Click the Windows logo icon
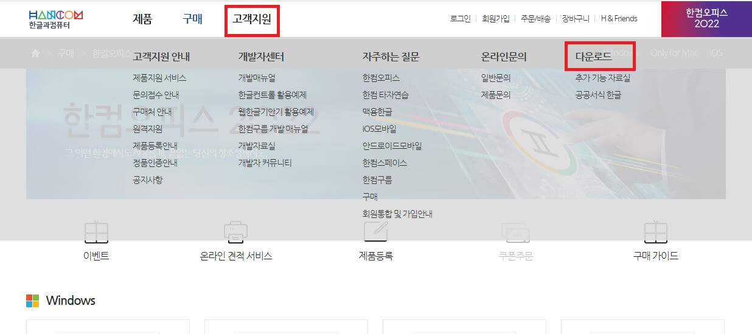The image size is (752, 334). click(32, 301)
